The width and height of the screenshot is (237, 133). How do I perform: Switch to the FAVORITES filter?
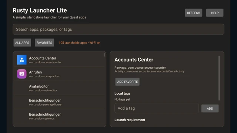44,43
